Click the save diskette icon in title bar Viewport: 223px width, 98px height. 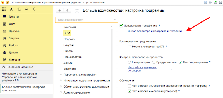pos(205,2)
